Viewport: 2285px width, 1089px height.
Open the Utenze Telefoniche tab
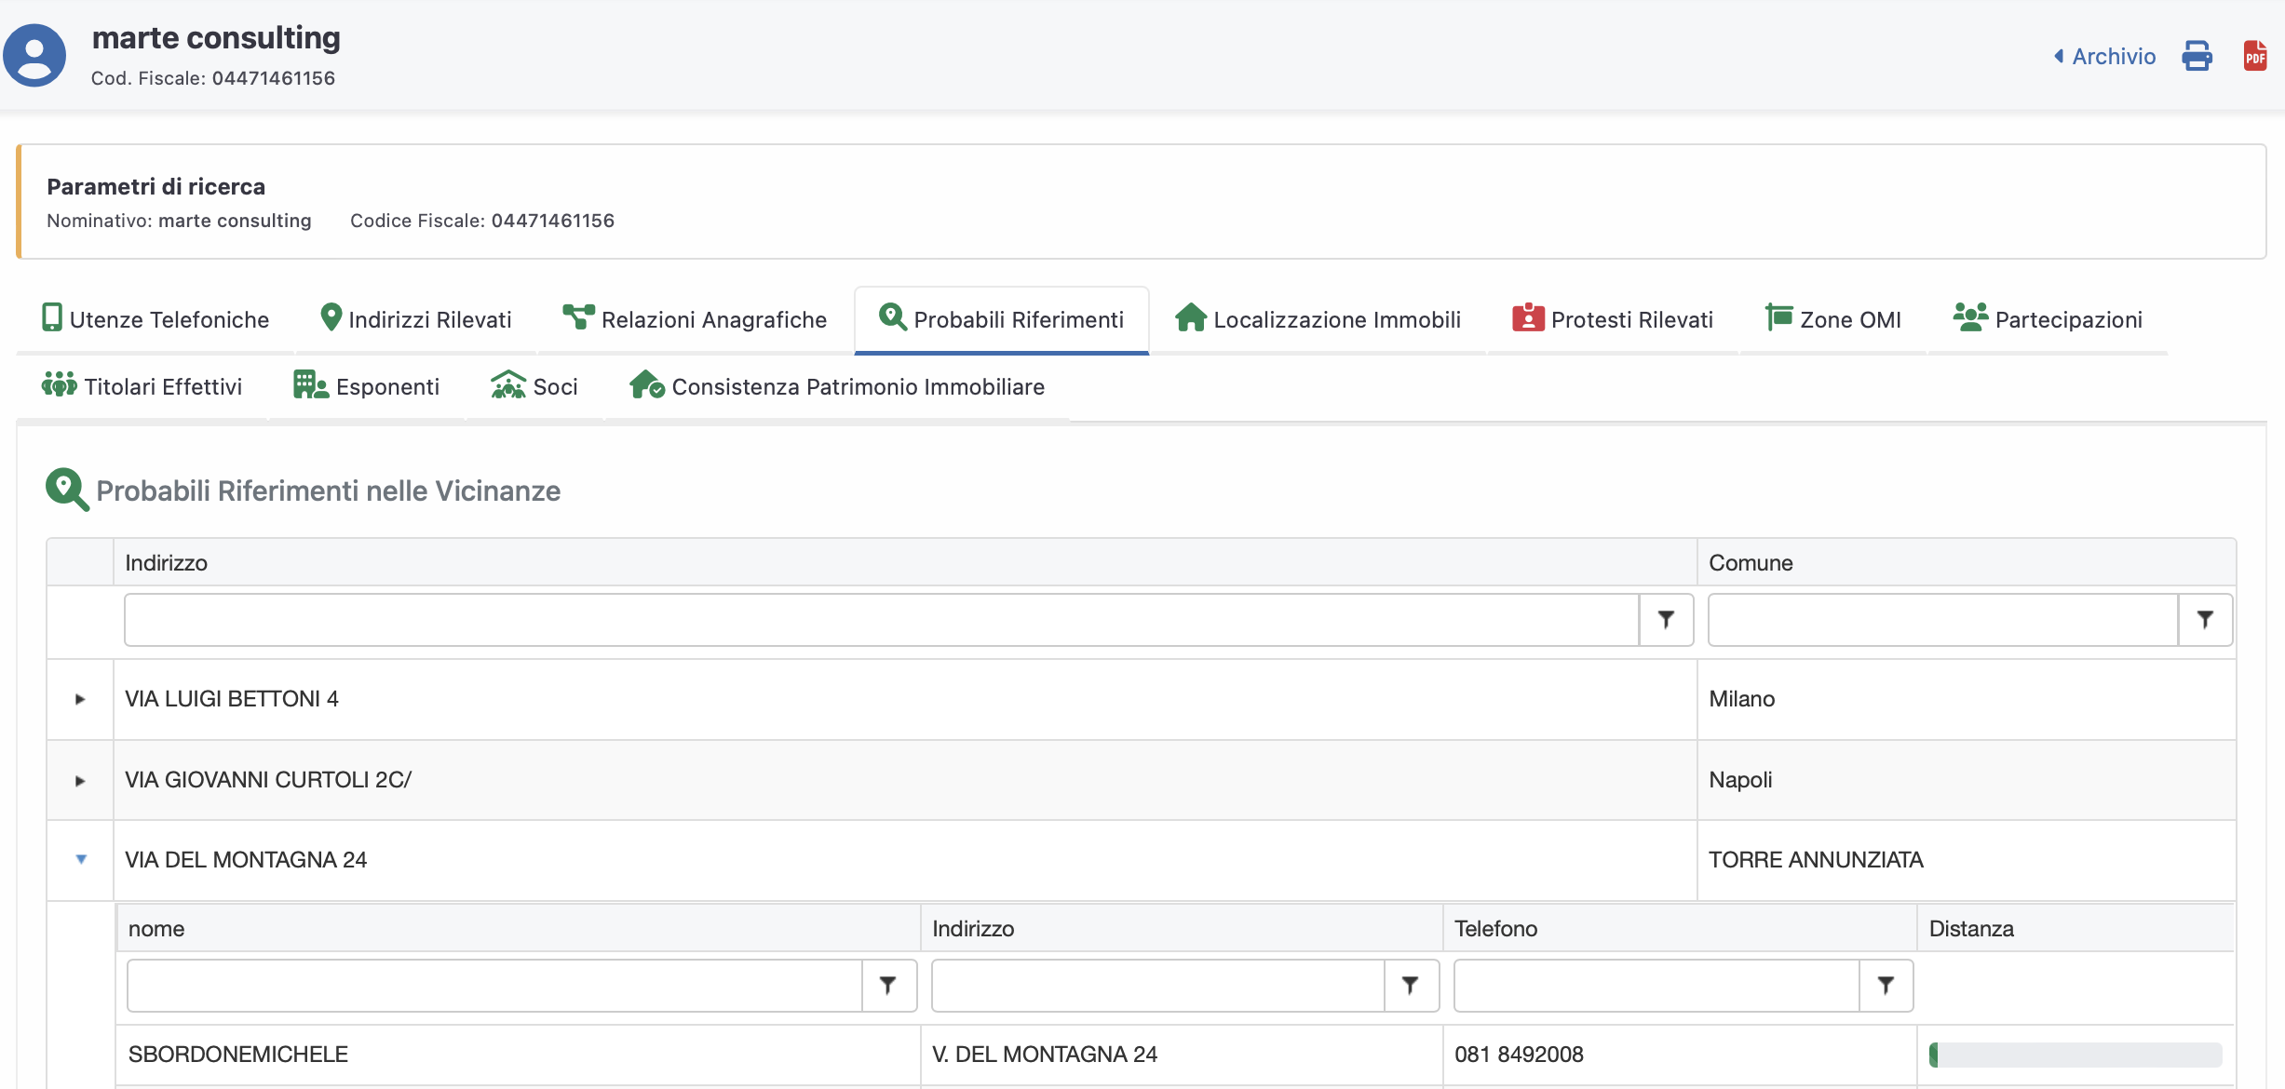pyautogui.click(x=155, y=319)
